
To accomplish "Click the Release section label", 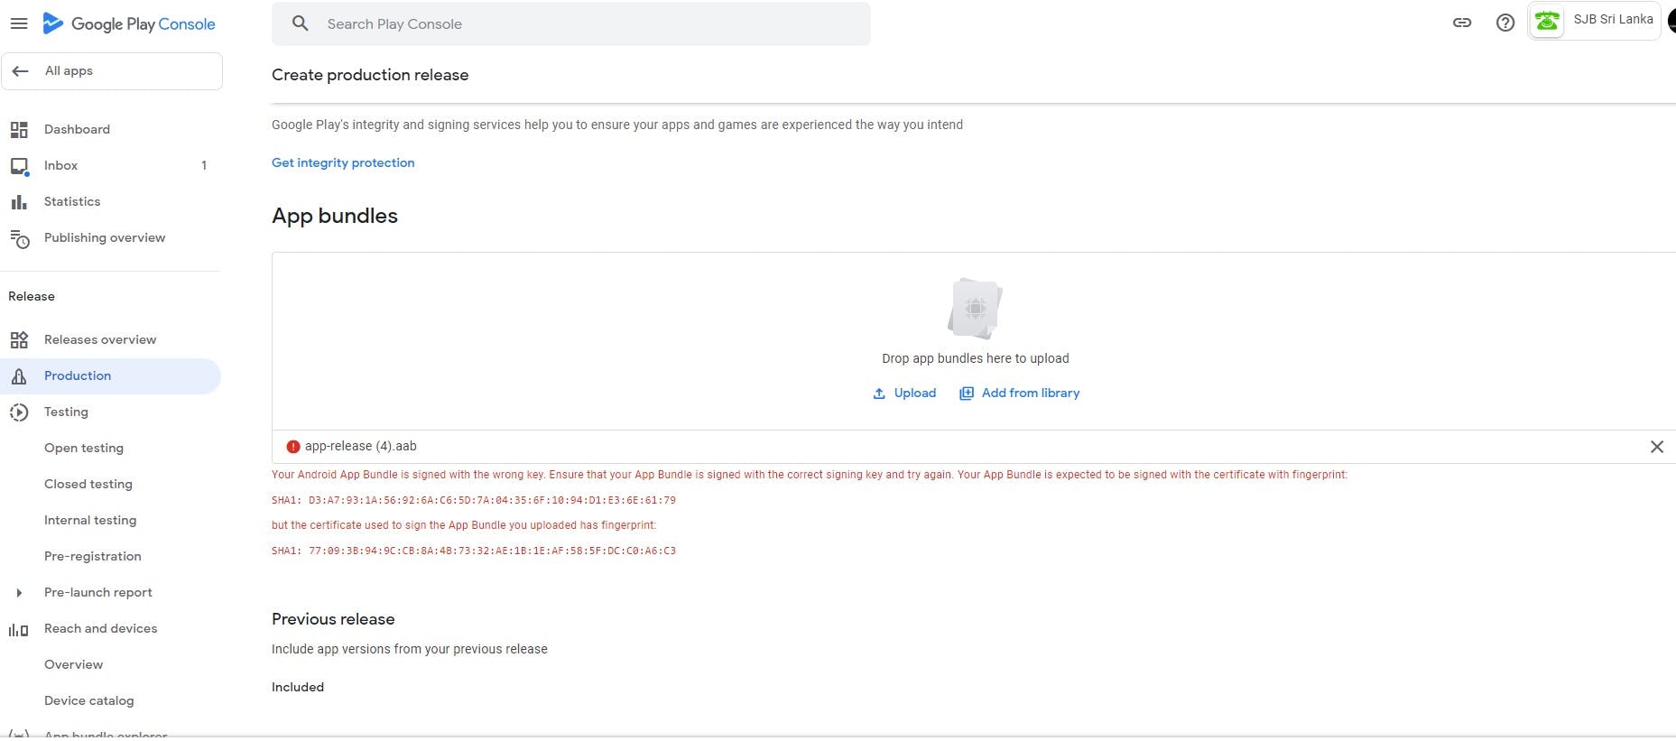I will click(x=32, y=297).
